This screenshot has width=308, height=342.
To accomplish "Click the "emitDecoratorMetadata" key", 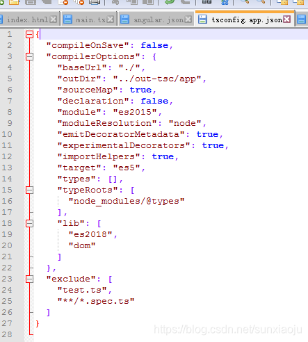I will tap(121, 135).
